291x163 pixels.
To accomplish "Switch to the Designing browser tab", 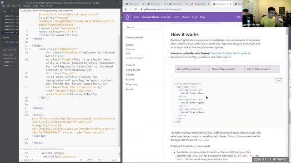I will 200,4.
